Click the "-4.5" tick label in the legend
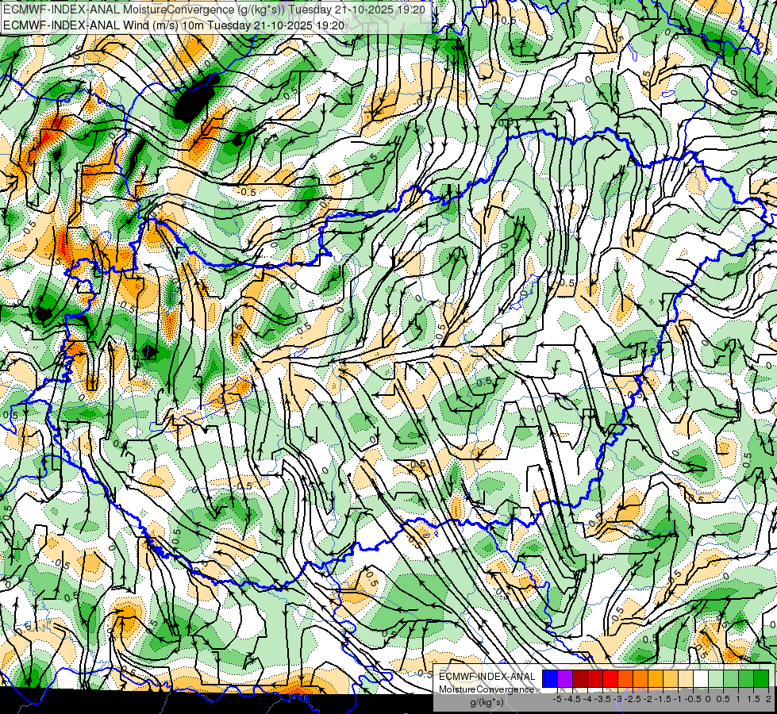 click(574, 699)
